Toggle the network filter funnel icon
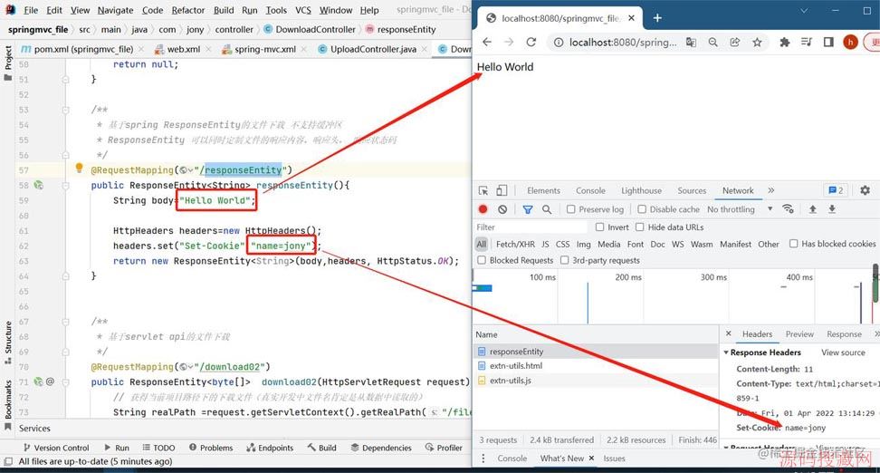The width and height of the screenshot is (880, 473). pyautogui.click(x=528, y=209)
